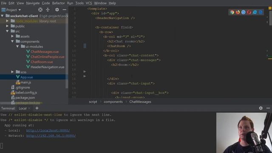Select ChatMessages.vue file
This screenshot has height=153, width=272.
coord(45,52)
